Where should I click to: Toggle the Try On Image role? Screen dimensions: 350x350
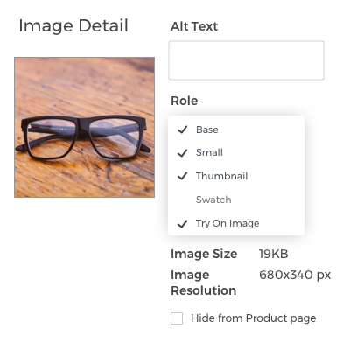[x=236, y=223]
